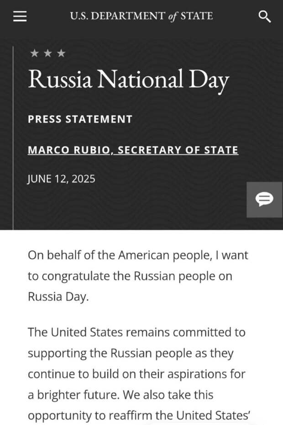The height and width of the screenshot is (425, 283).
Task: Click the first star above the title
Action: point(34,53)
